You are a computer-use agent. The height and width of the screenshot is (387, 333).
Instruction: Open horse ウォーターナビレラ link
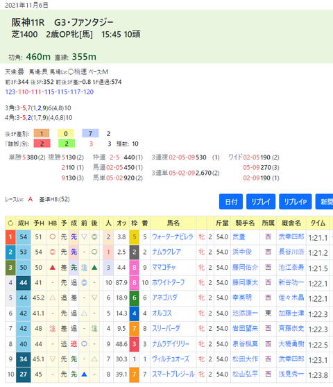[173, 237]
